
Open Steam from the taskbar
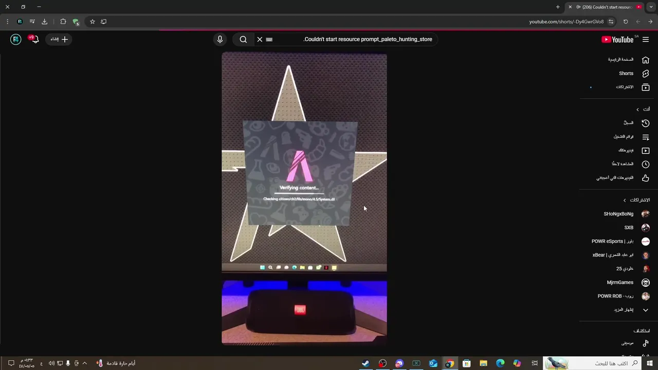tap(365, 363)
